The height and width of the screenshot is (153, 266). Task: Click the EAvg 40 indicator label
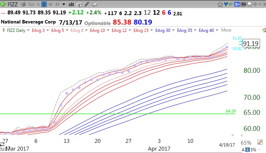pyautogui.click(x=206, y=30)
